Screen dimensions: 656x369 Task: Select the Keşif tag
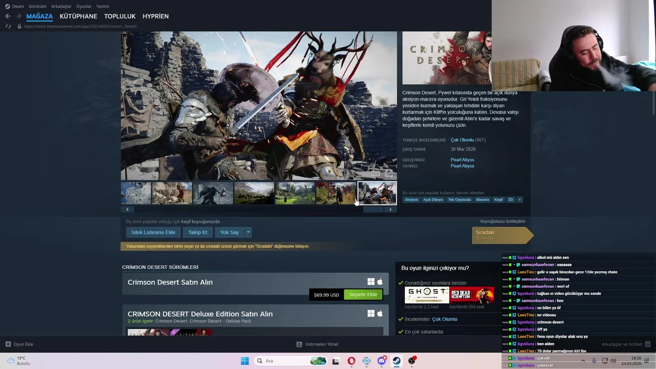pos(499,199)
